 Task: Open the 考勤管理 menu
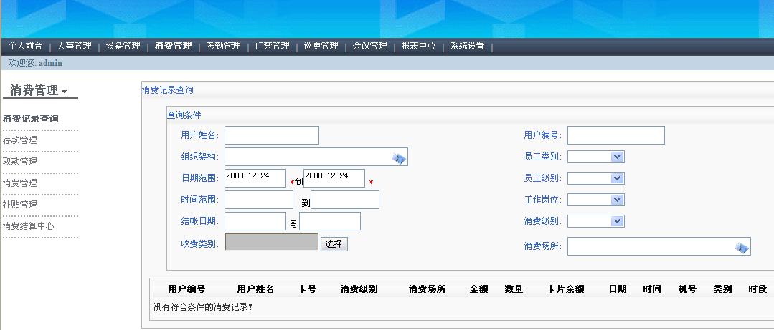pos(223,47)
